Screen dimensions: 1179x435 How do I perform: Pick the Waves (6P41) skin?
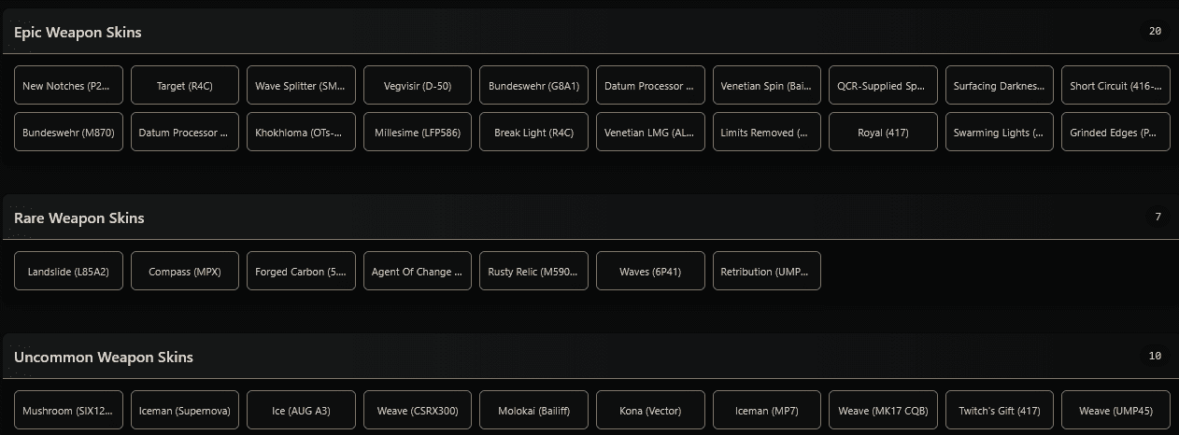coord(650,271)
